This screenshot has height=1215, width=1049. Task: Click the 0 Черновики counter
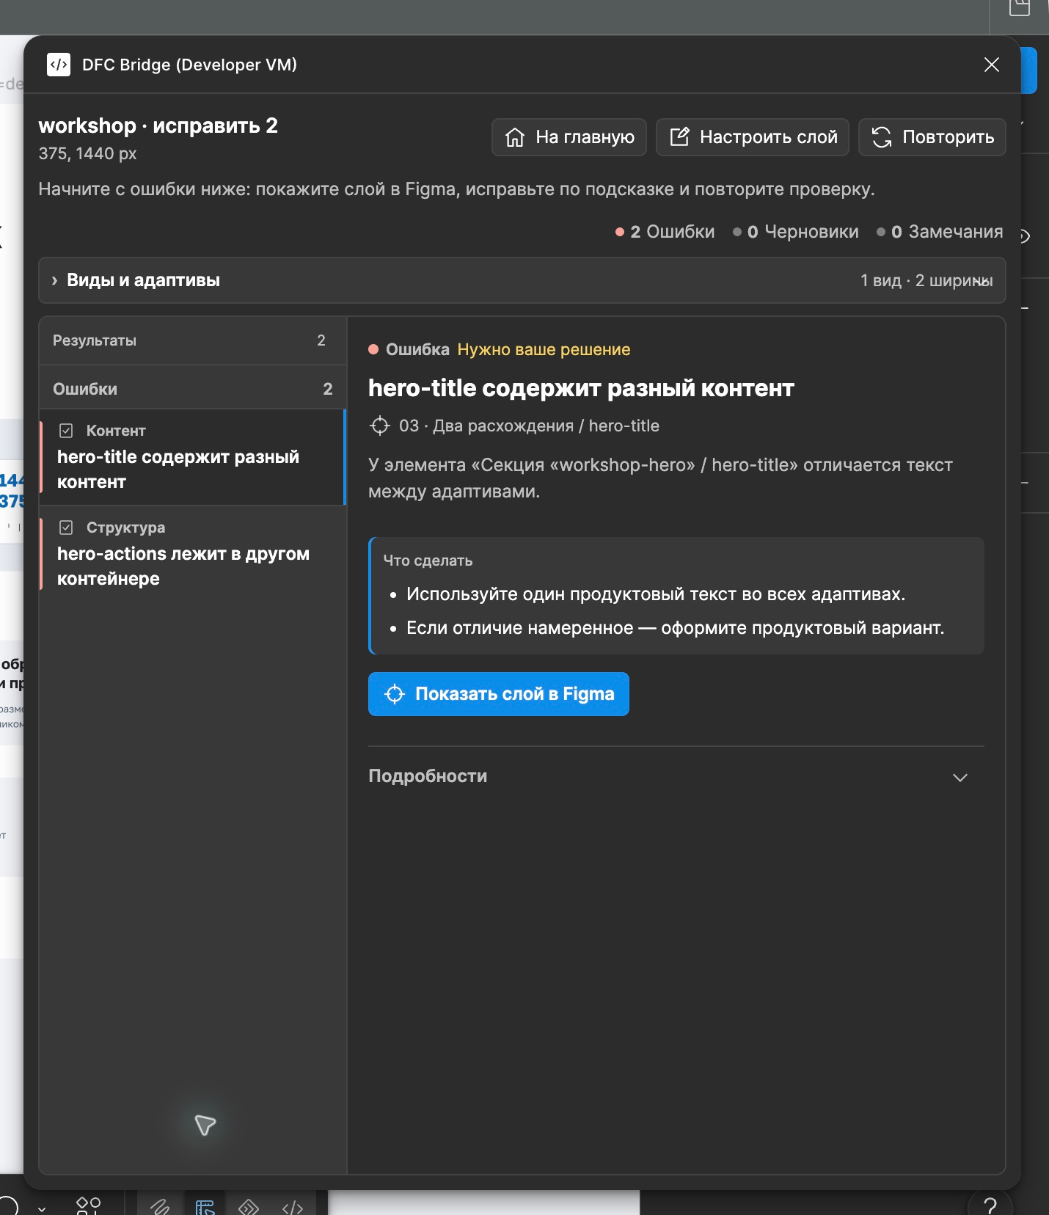[x=795, y=232]
